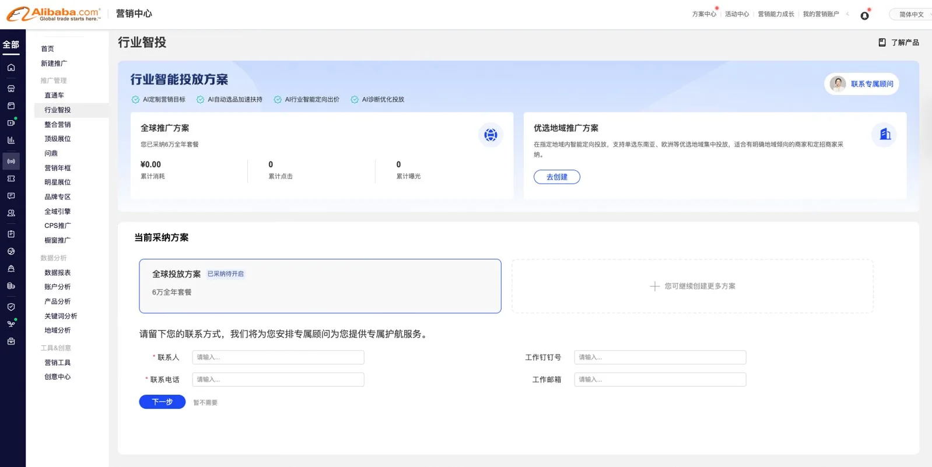
Task: Click the 您可继续创建更多方案 add card
Action: coord(692,286)
